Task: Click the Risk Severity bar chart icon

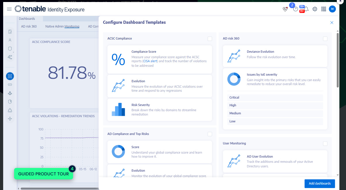Action: point(118,109)
